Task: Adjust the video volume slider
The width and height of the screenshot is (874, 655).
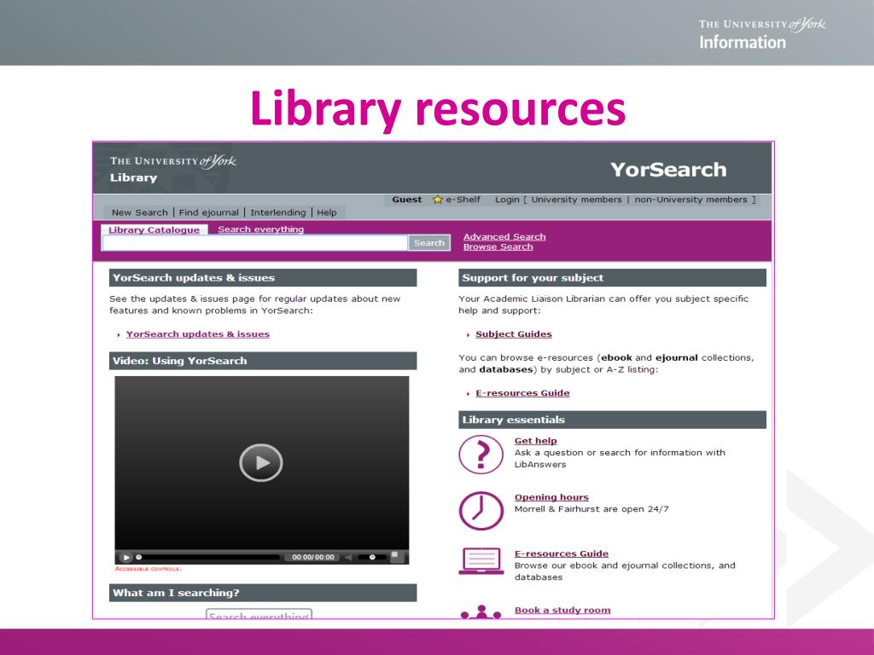Action: pyautogui.click(x=372, y=557)
